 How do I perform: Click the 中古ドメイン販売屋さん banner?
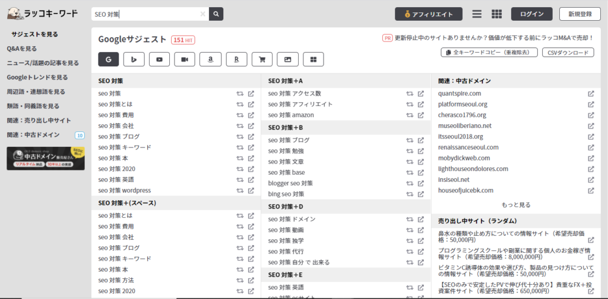[46, 159]
